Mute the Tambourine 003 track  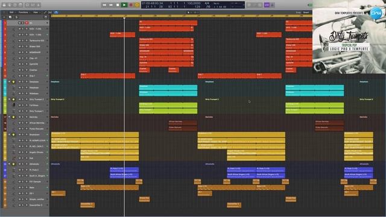click(19, 40)
